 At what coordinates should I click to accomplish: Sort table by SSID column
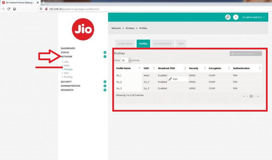[149, 68]
